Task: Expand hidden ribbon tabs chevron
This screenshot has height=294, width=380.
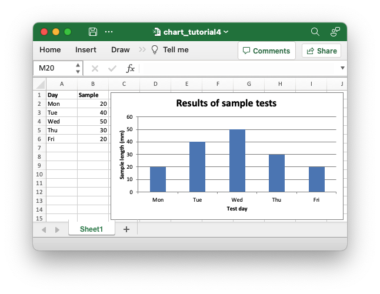Action: click(x=142, y=50)
